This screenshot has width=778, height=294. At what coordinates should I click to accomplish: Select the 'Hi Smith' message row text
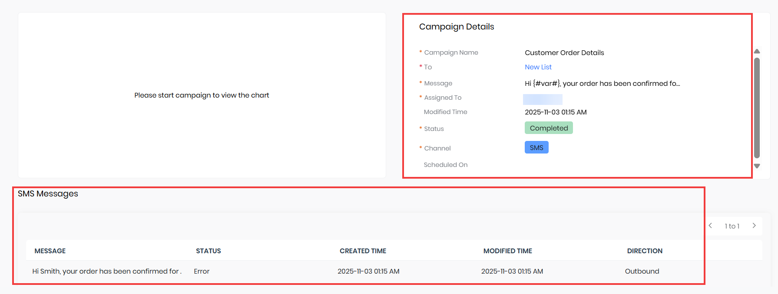[x=106, y=271]
